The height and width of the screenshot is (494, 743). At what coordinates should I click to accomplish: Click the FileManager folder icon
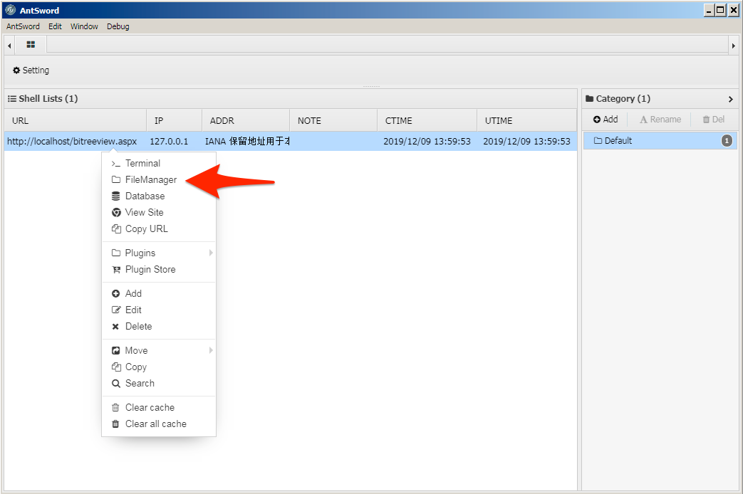[x=115, y=179]
